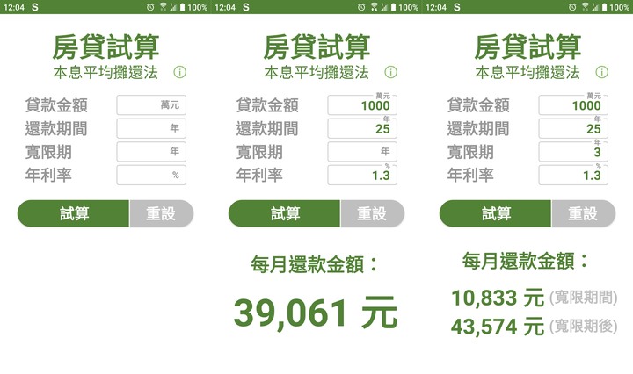Click the 43,574 元 after-grace-period result

click(498, 327)
